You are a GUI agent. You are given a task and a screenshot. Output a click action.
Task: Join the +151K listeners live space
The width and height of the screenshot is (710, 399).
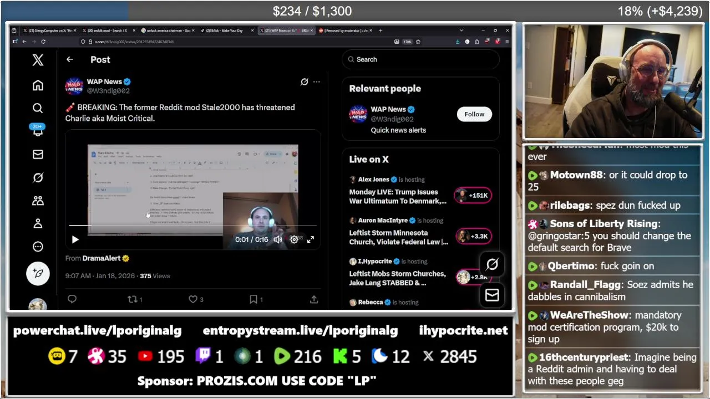click(x=473, y=195)
